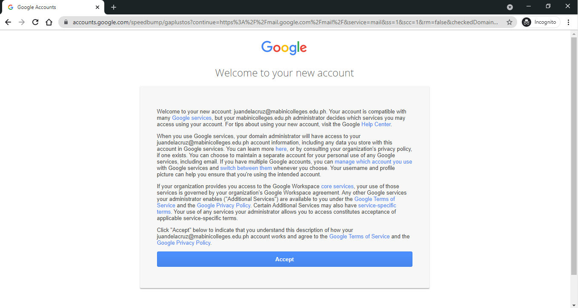Click the forward navigation arrow
Screen dimensions: 578x308
(x=22, y=22)
